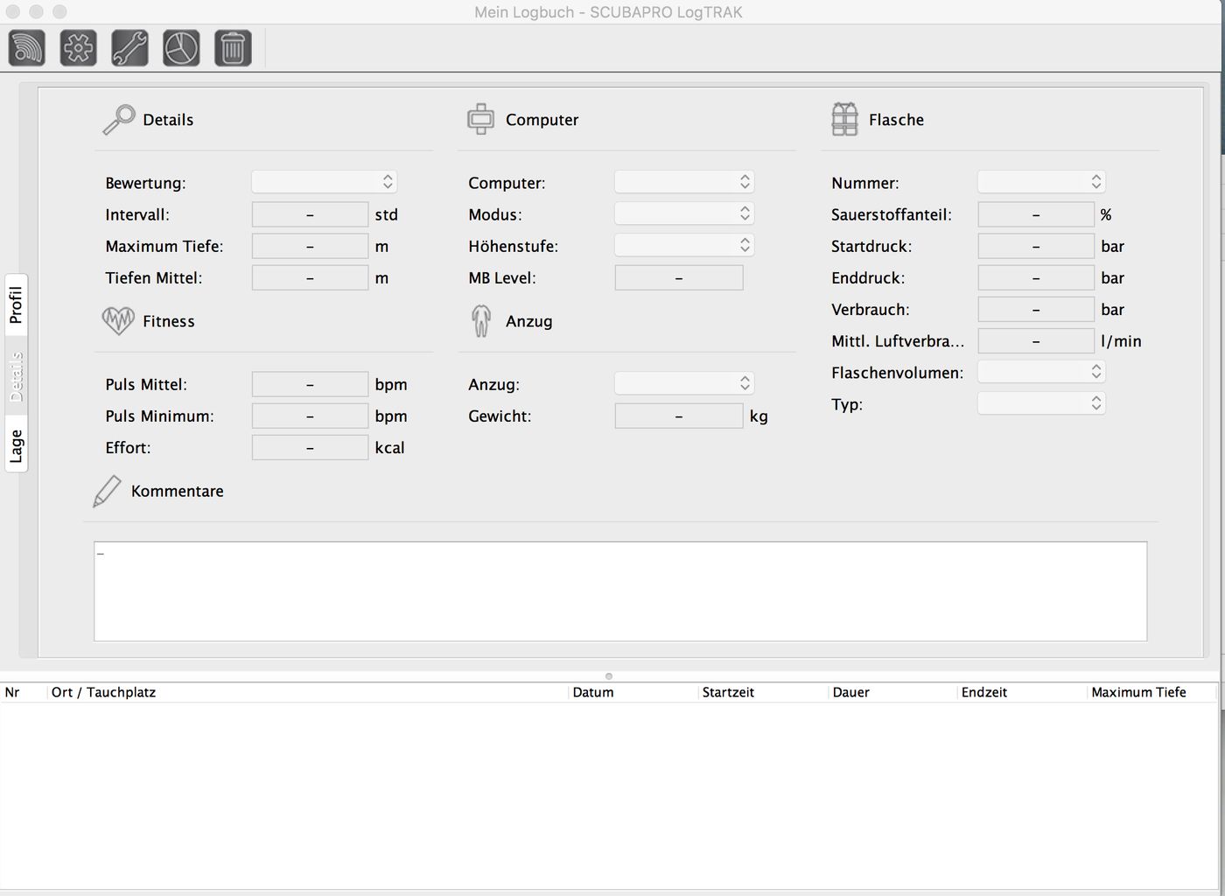The width and height of the screenshot is (1225, 896).
Task: Click the Maximum Tiefe column header
Action: (1138, 692)
